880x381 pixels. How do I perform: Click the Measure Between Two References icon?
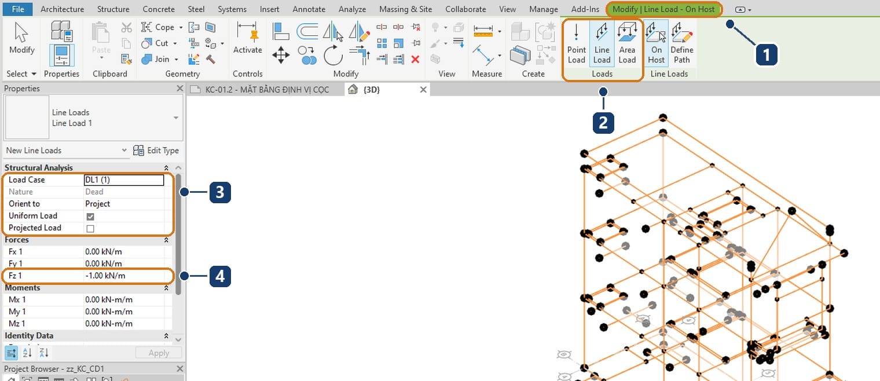pyautogui.click(x=482, y=56)
